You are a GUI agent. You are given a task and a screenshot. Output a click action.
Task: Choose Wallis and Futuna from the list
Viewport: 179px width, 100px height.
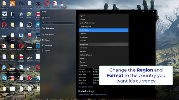(x=103, y=55)
